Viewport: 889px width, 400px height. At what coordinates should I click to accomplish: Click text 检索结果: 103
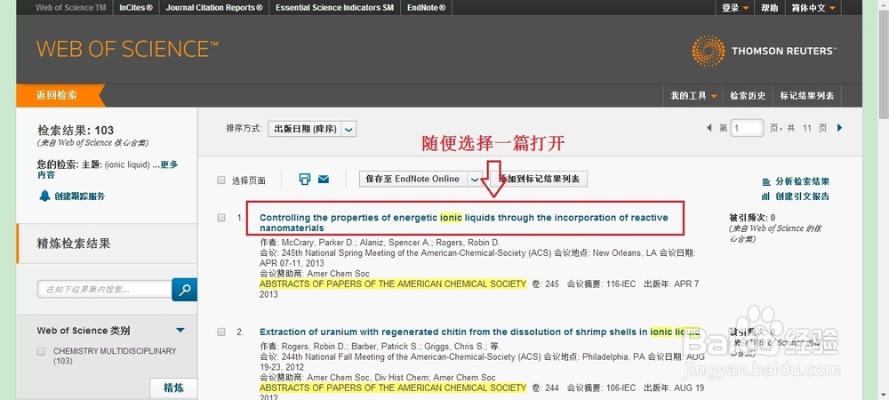[76, 131]
